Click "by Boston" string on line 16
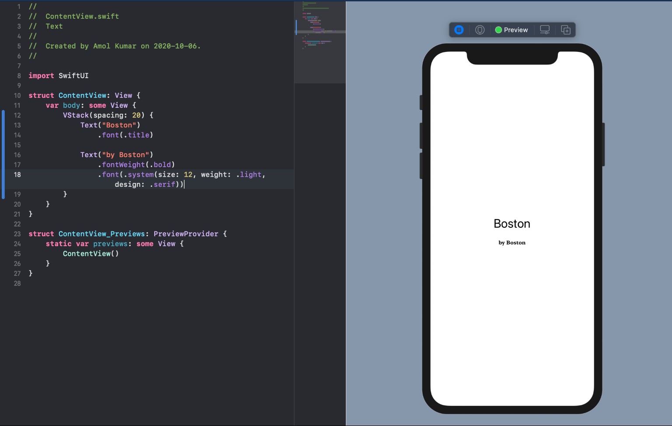Image resolution: width=672 pixels, height=426 pixels. [125, 155]
